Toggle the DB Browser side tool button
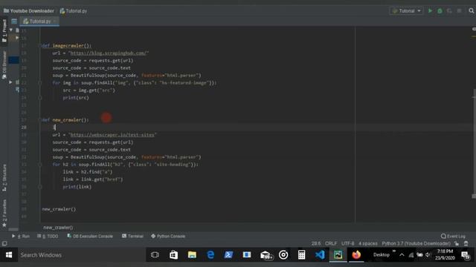The width and height of the screenshot is (476, 267). point(4,65)
